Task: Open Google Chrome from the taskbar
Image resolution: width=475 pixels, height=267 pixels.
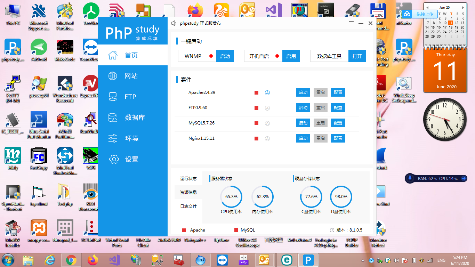Action: [71, 260]
